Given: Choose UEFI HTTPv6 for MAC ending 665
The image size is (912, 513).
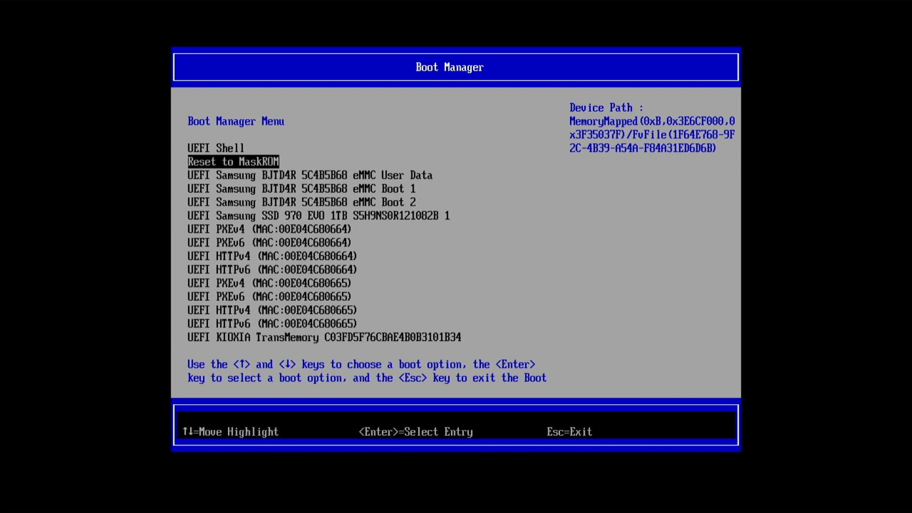Looking at the screenshot, I should tap(272, 323).
